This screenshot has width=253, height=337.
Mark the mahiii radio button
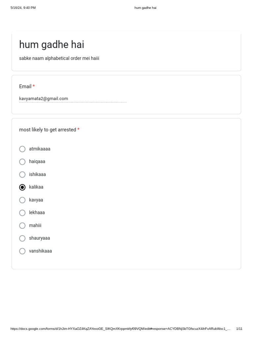pos(22,225)
